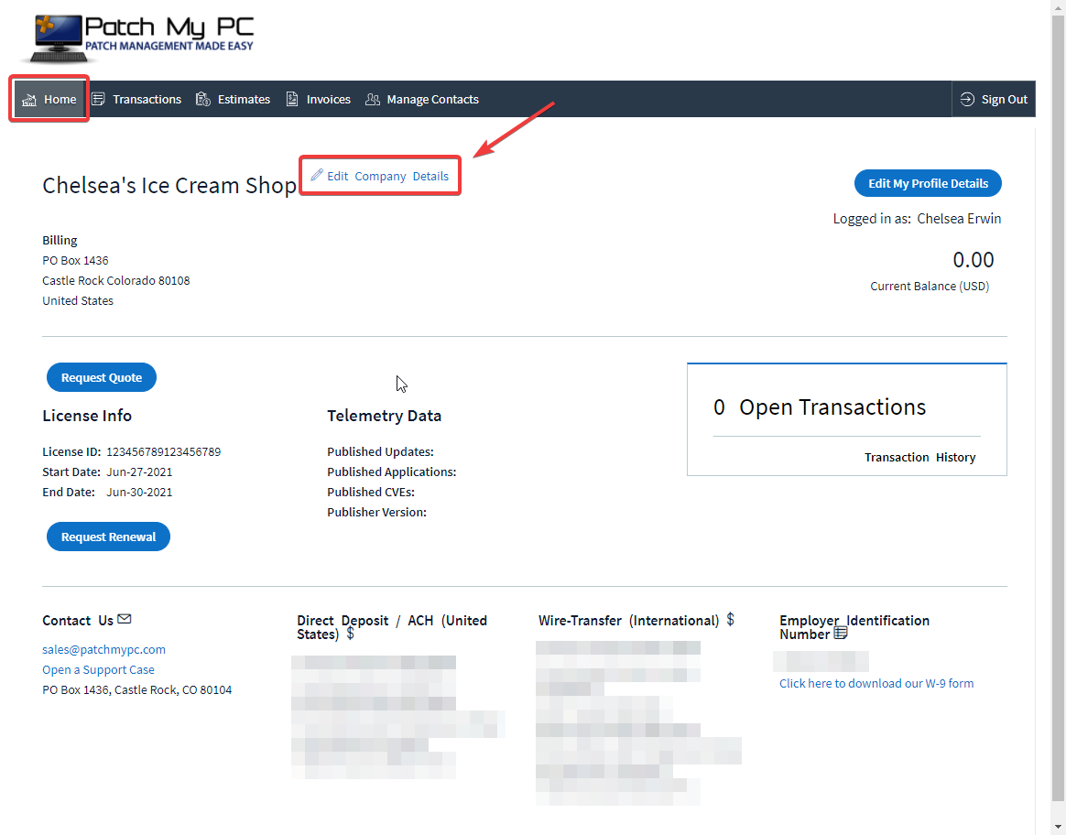The width and height of the screenshot is (1066, 835).
Task: Click the Current Balance (USD) label
Action: coord(930,286)
